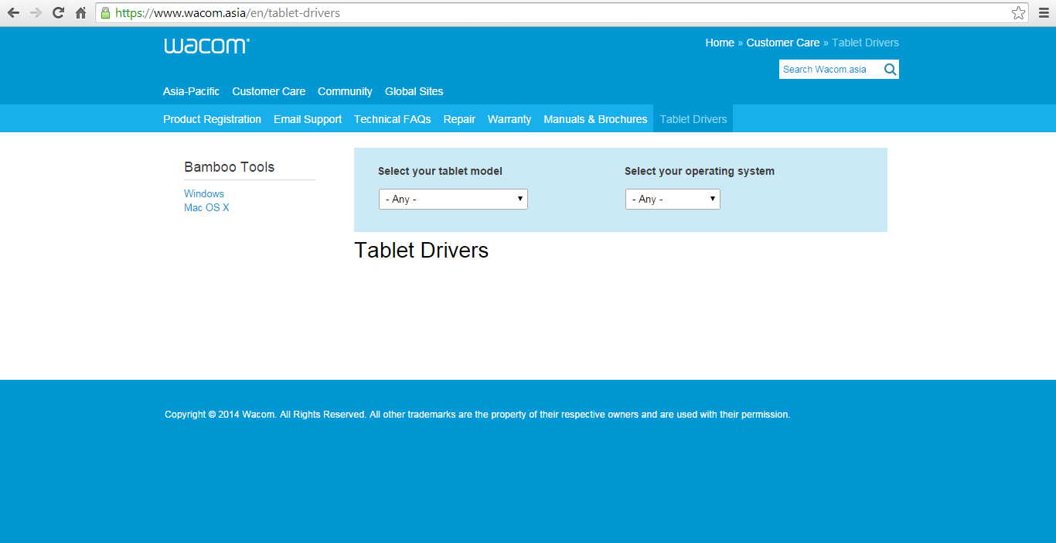Open the Technical FAQs tab
The height and width of the screenshot is (543, 1056).
click(393, 119)
